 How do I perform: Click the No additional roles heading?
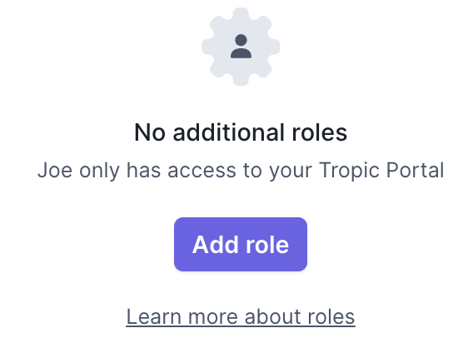(241, 132)
